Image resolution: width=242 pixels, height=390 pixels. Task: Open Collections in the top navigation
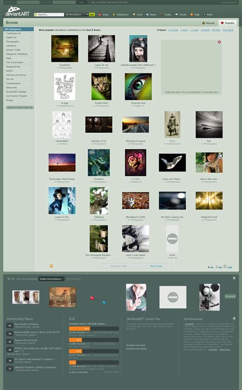pos(120,15)
